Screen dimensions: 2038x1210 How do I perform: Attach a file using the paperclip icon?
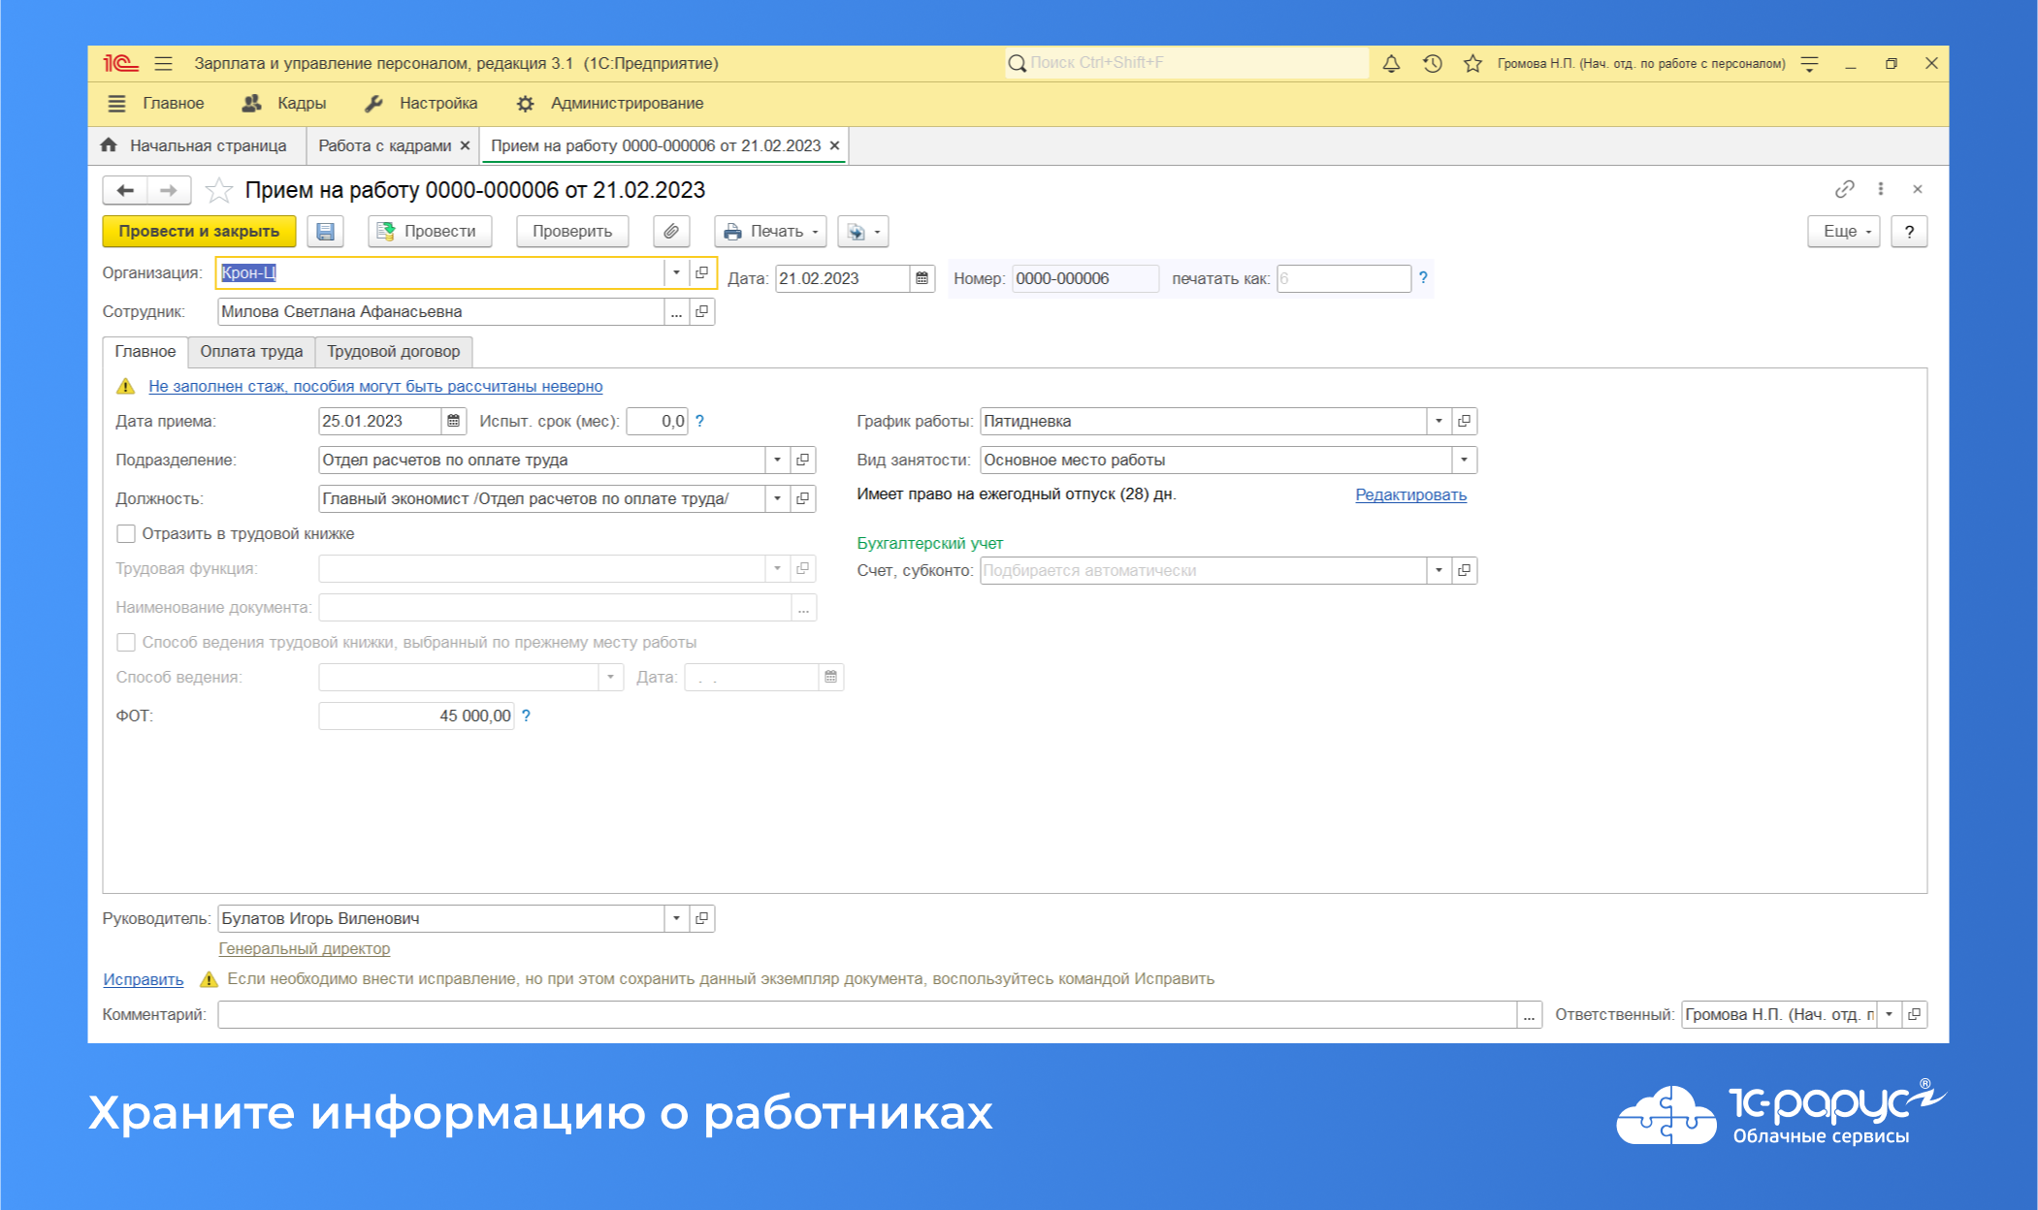[x=670, y=231]
